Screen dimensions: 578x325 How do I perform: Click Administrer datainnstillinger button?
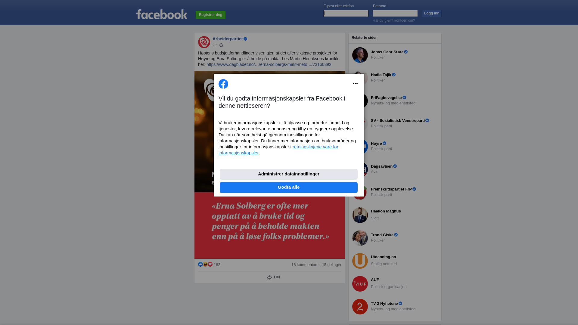pos(289,174)
